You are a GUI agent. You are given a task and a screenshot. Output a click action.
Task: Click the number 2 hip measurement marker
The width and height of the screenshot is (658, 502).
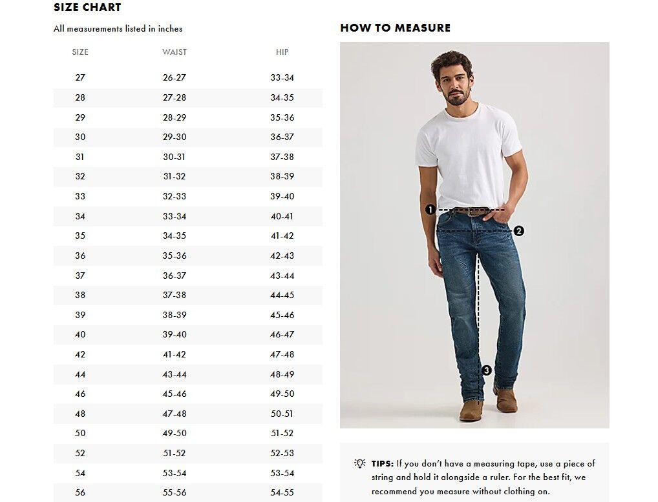click(518, 231)
